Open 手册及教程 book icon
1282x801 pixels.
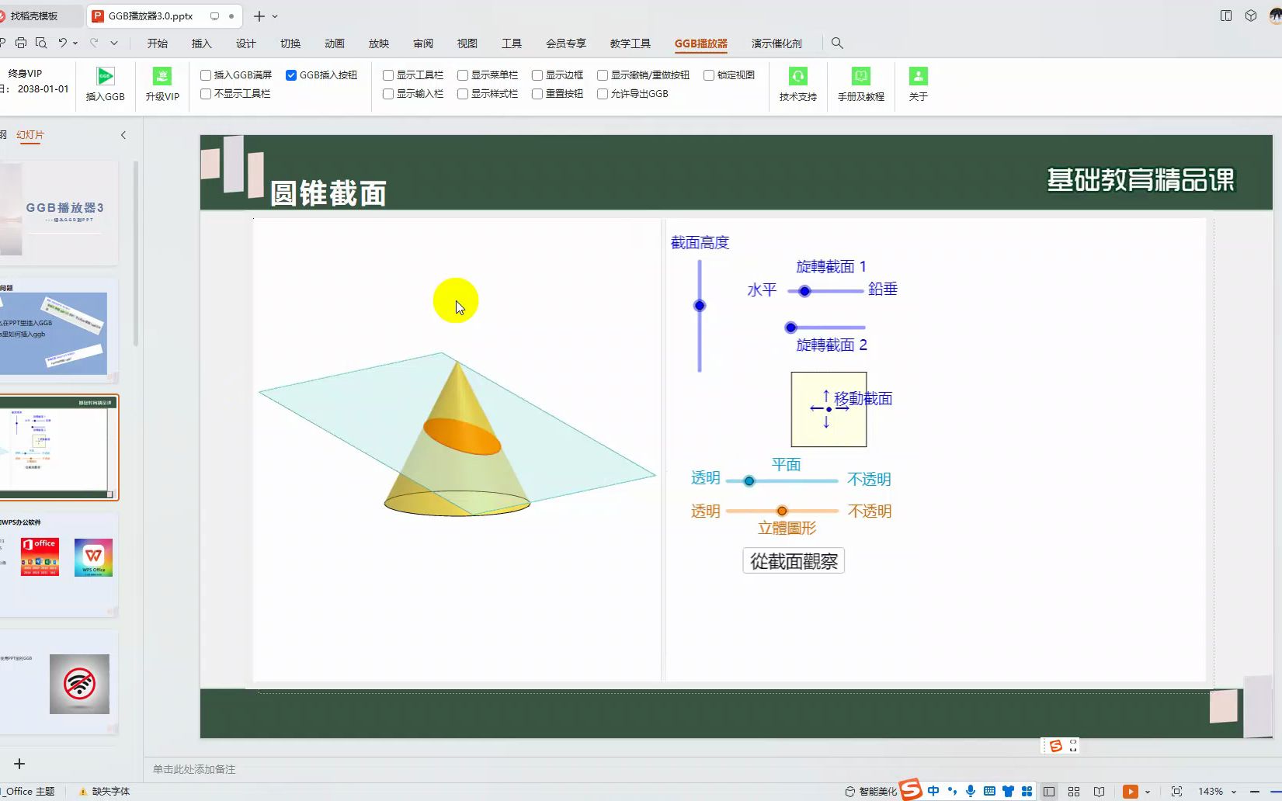(x=861, y=76)
